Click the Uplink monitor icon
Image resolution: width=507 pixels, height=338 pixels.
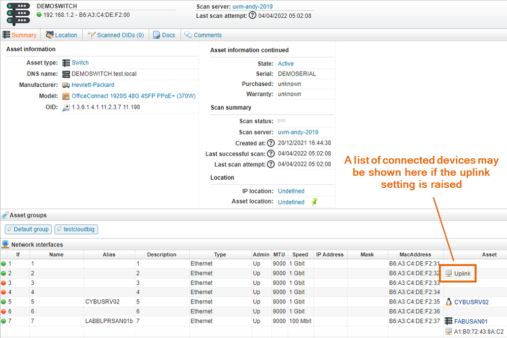click(x=449, y=274)
